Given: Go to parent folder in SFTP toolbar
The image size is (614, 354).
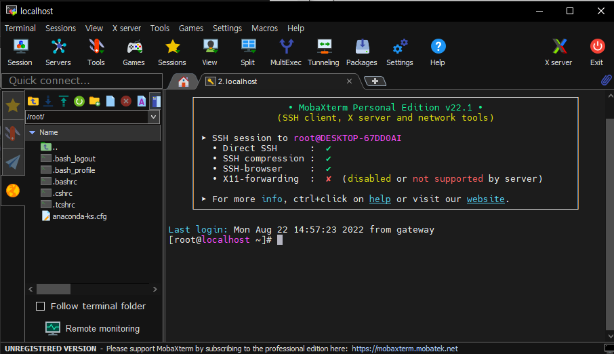Looking at the screenshot, I should pyautogui.click(x=33, y=102).
